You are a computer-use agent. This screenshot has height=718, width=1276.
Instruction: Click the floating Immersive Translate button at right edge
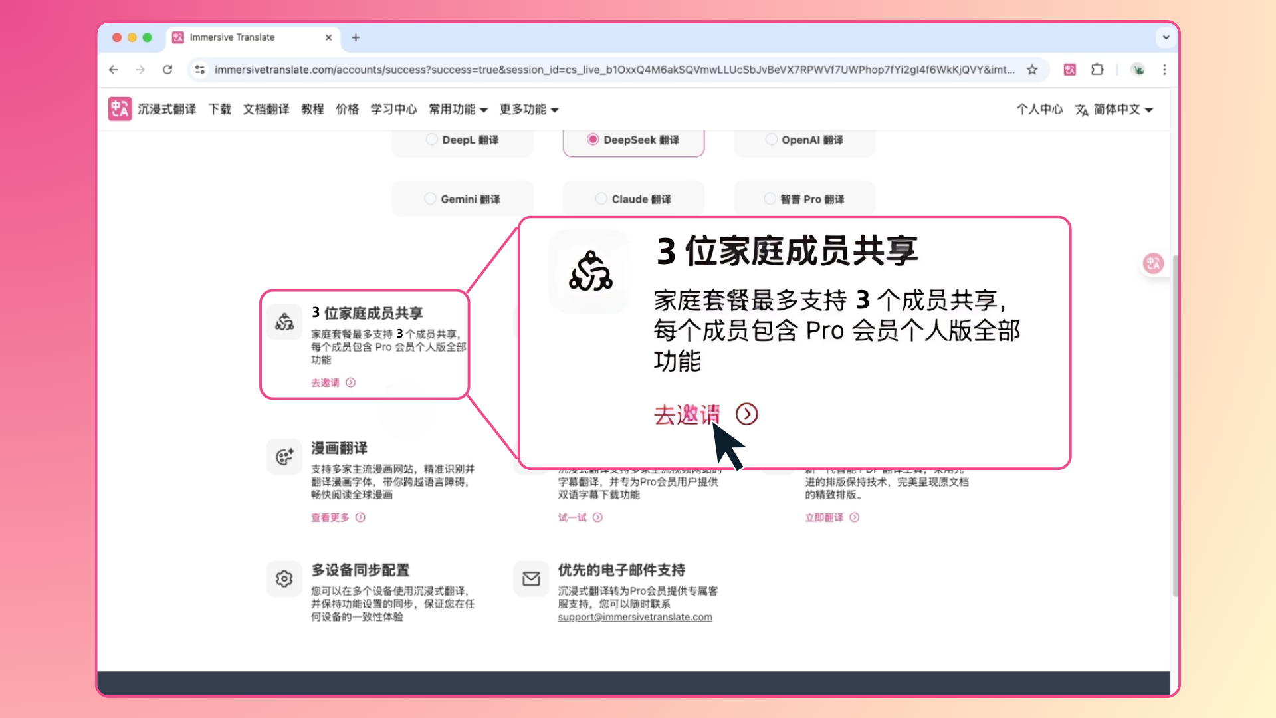[1153, 263]
